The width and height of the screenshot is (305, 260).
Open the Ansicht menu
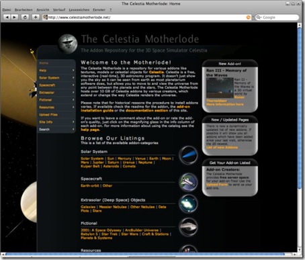click(43, 10)
